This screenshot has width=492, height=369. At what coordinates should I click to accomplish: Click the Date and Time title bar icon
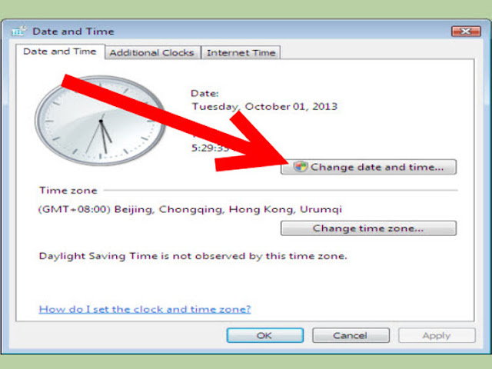[18, 31]
